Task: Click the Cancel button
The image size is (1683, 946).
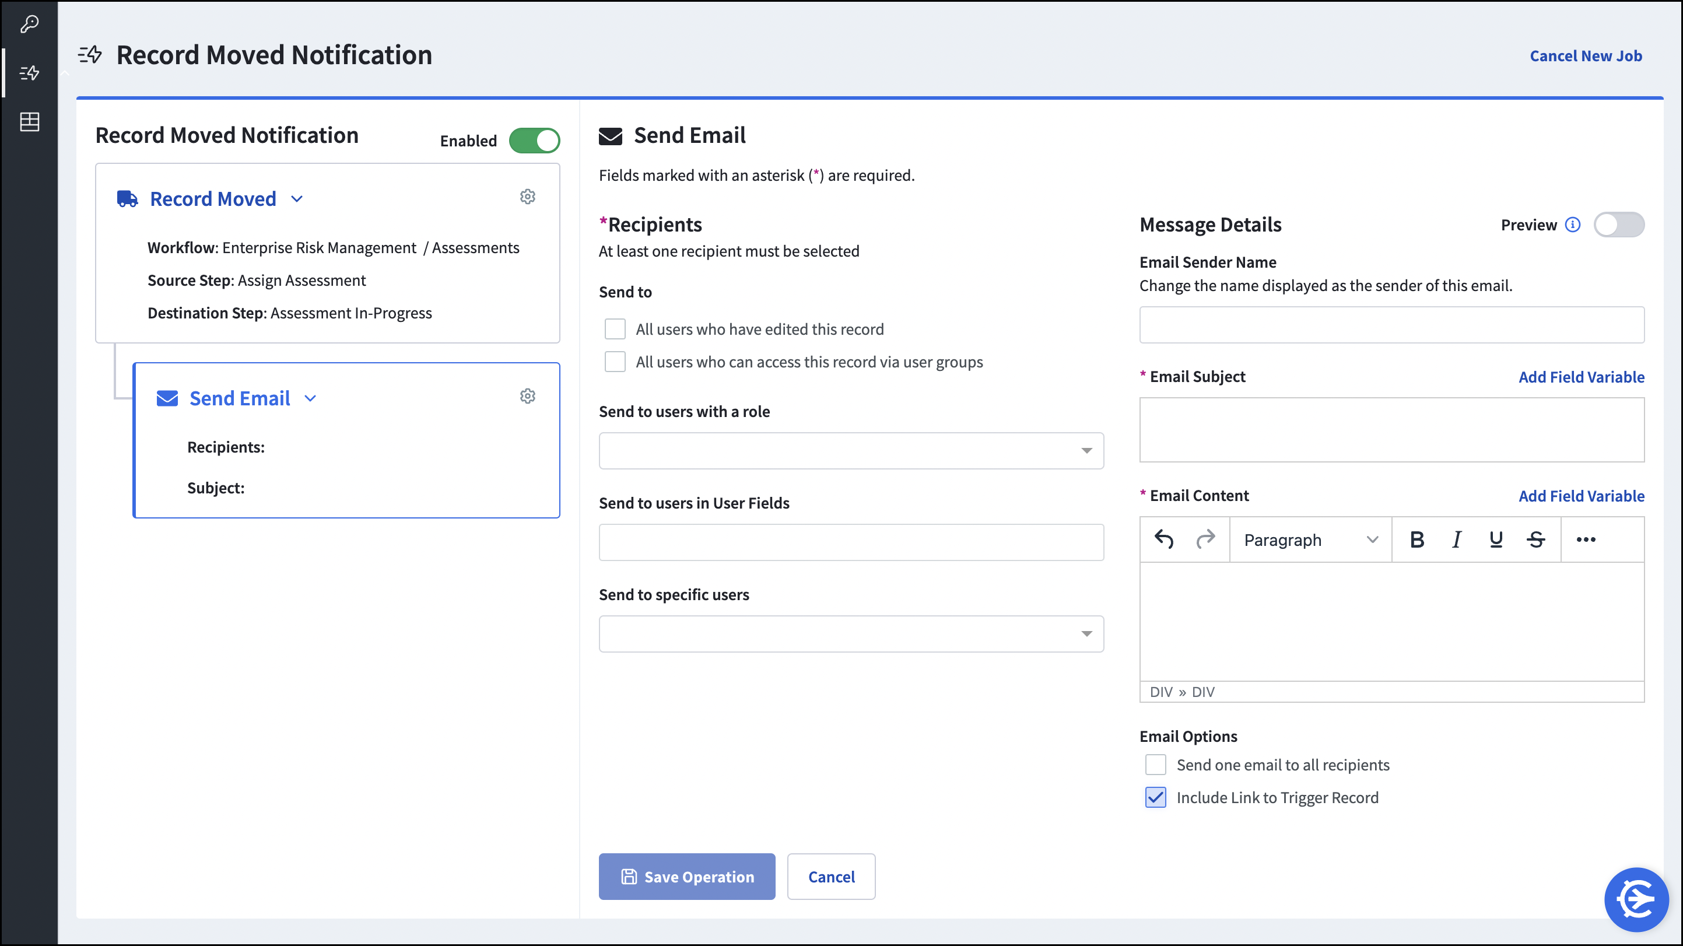Action: point(830,876)
